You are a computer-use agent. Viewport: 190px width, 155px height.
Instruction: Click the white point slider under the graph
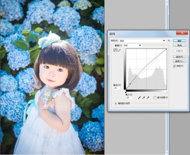167,93
